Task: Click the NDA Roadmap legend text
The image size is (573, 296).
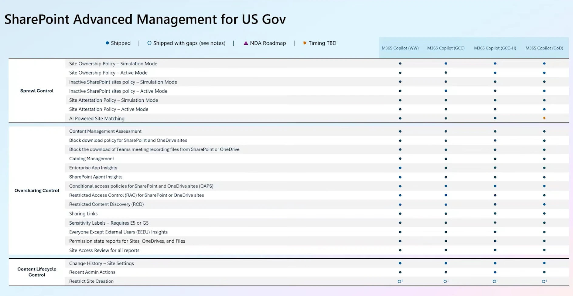Action: (268, 43)
